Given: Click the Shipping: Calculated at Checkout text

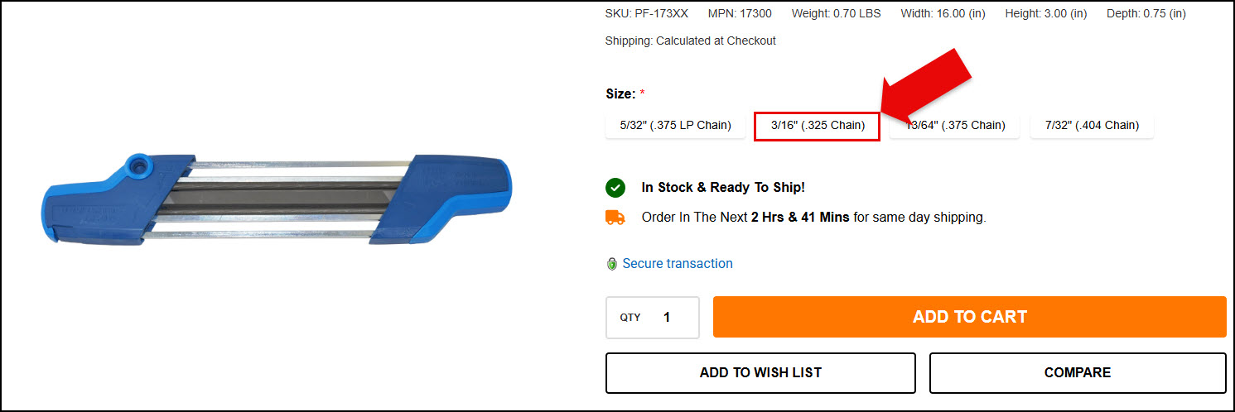Looking at the screenshot, I should (x=691, y=41).
